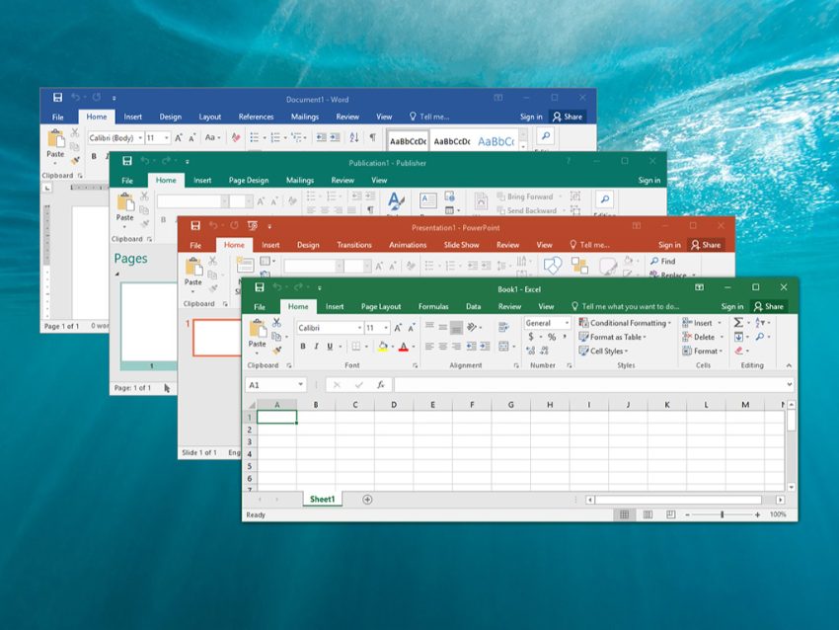This screenshot has height=630, width=839.
Task: Click the zoom slider in Excel status bar
Action: [x=722, y=514]
